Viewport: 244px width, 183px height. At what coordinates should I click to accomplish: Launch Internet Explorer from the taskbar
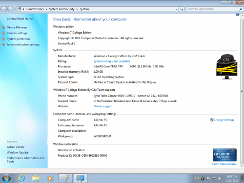pyautogui.click(x=21, y=179)
